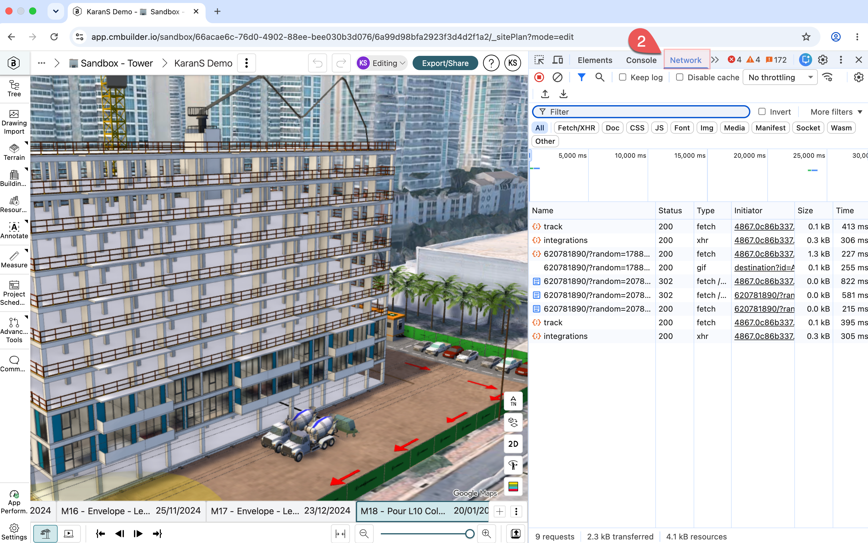Select the M17 Envelope timeline milestone
The image size is (868, 543).
(280, 511)
